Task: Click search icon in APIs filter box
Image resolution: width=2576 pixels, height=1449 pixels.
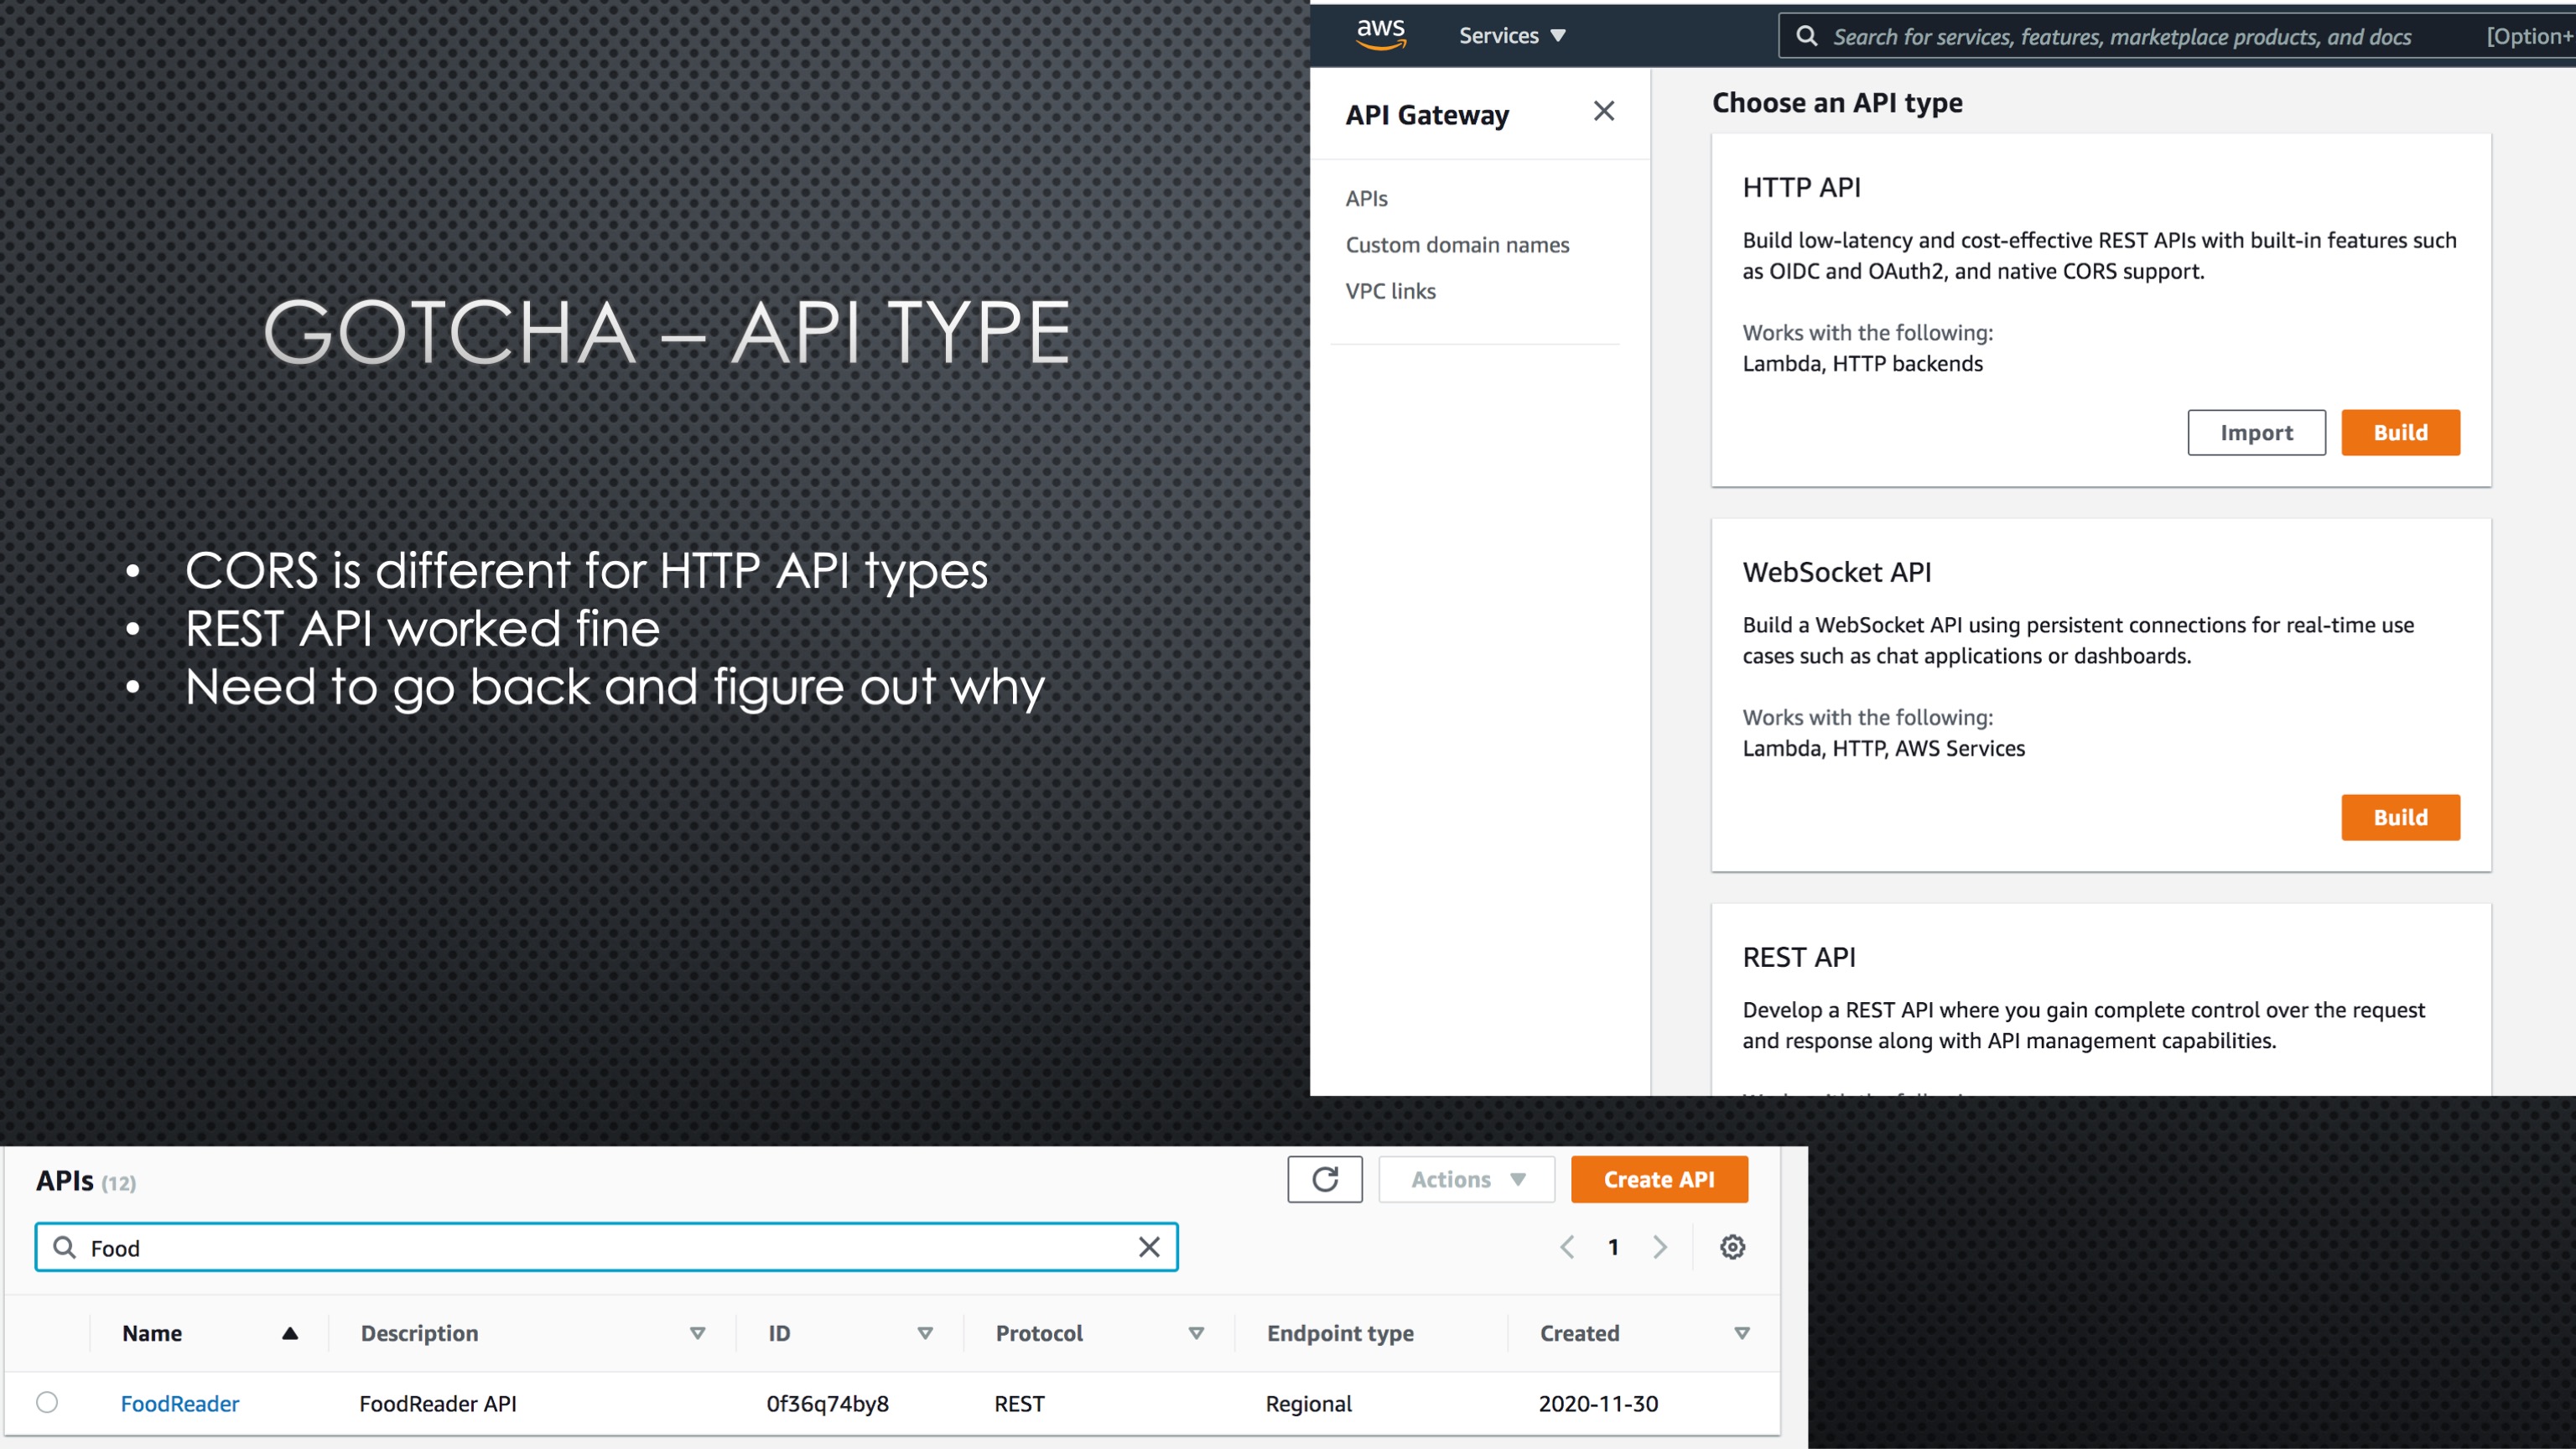Action: tap(64, 1247)
